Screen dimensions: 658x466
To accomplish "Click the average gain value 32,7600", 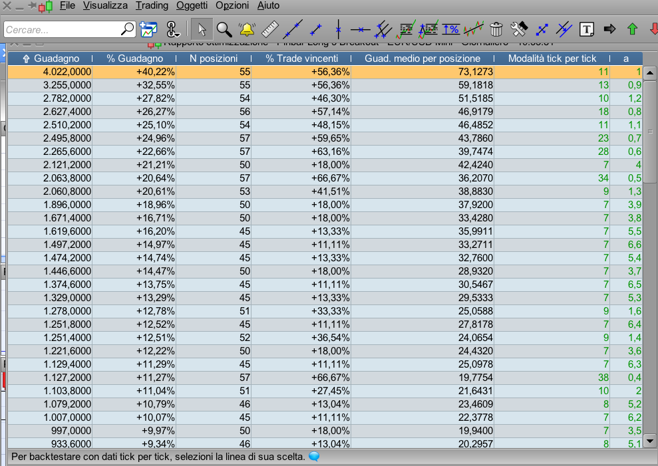I will tap(476, 258).
